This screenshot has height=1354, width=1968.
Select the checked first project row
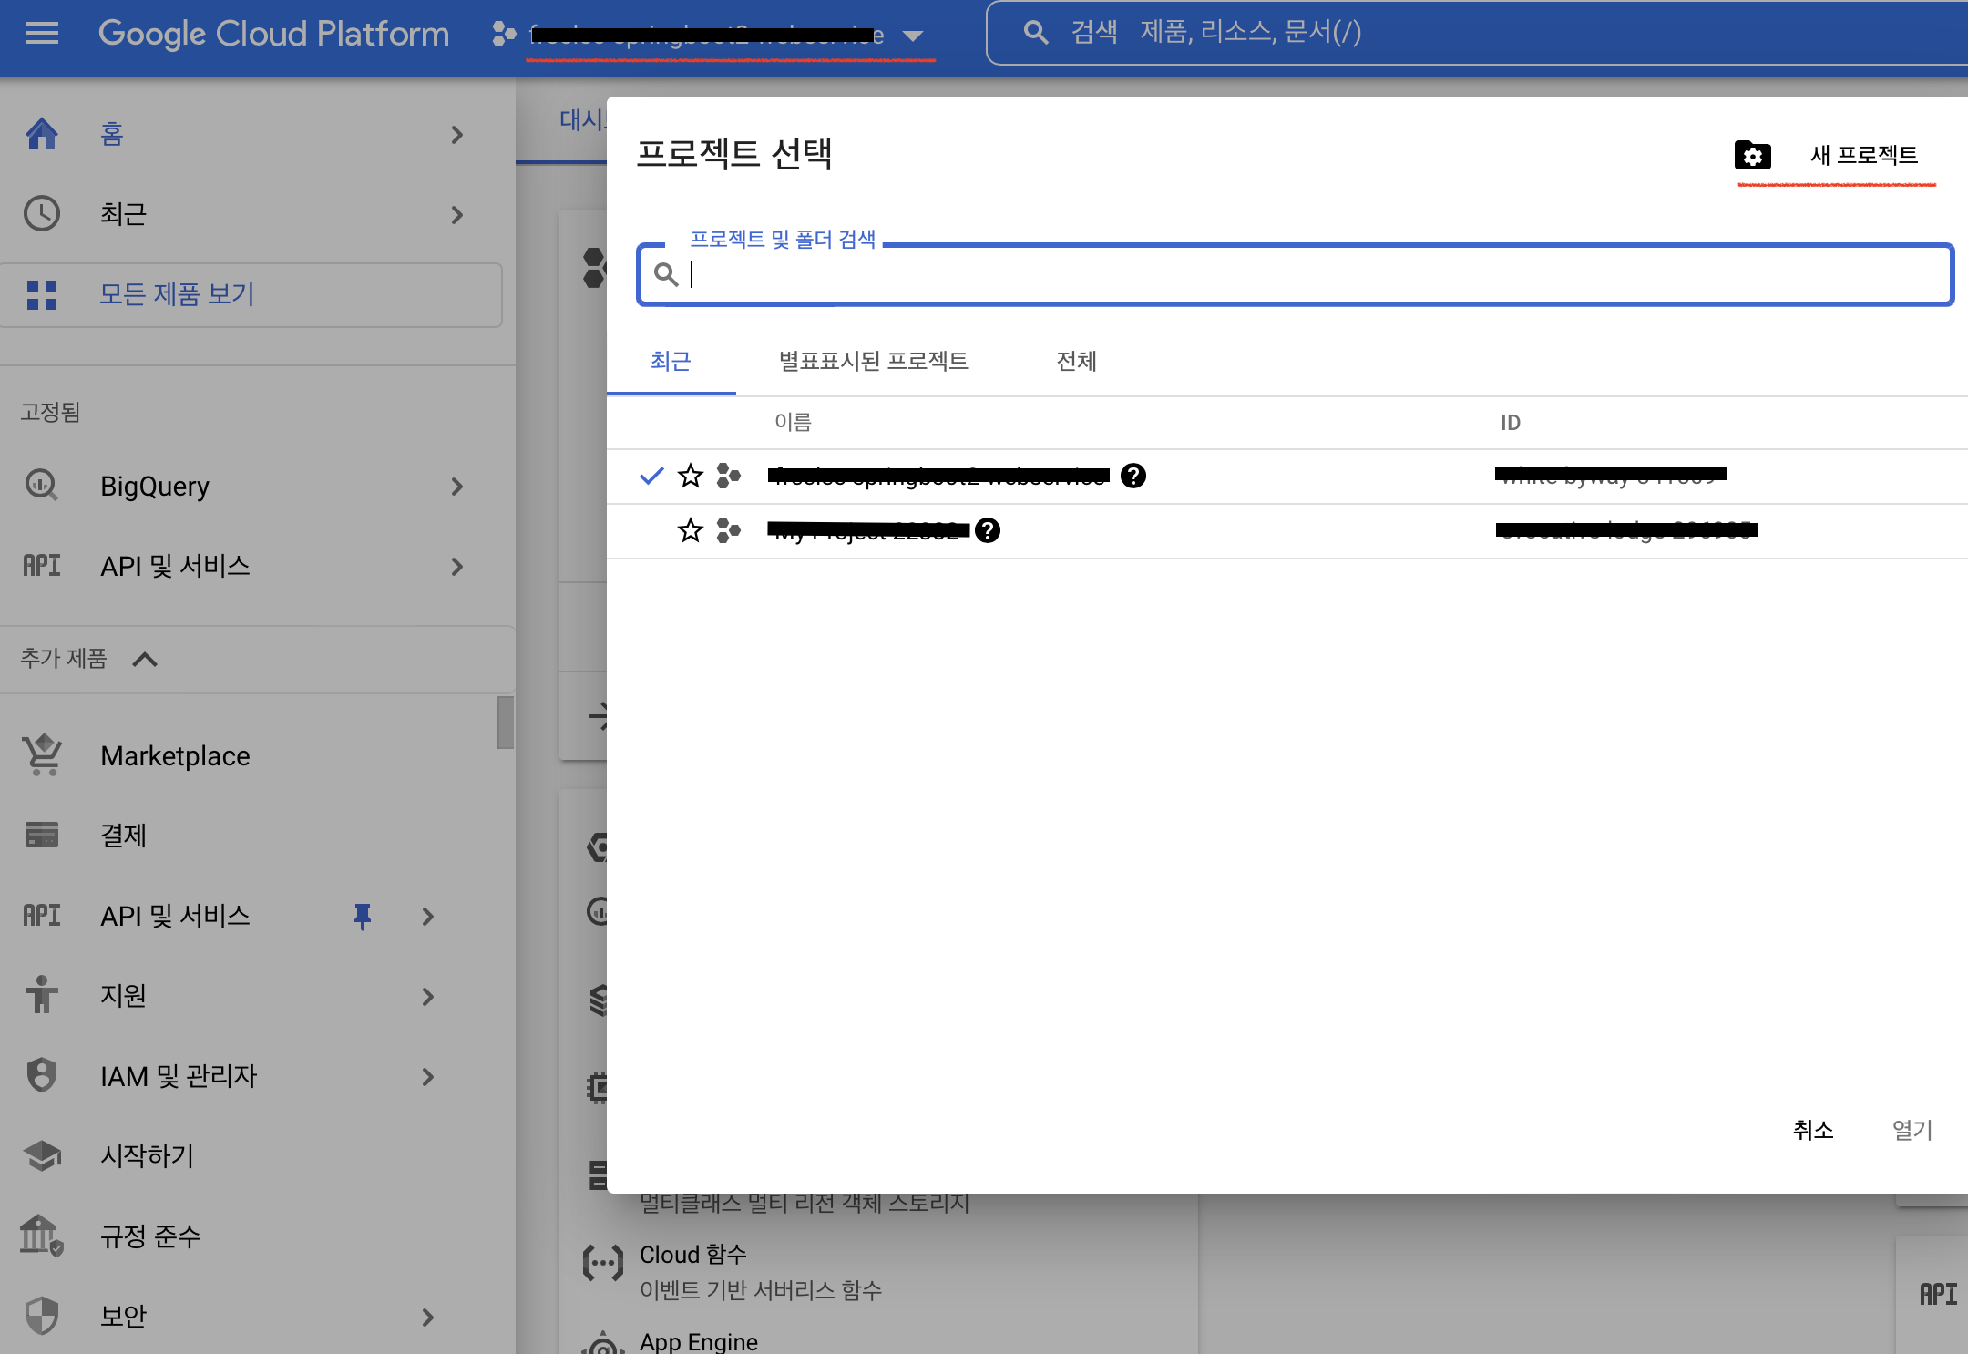tap(938, 476)
